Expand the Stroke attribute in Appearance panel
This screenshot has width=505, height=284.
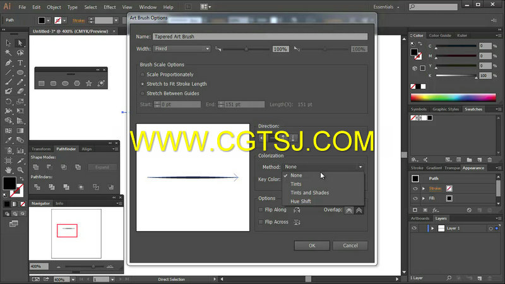tap(424, 188)
